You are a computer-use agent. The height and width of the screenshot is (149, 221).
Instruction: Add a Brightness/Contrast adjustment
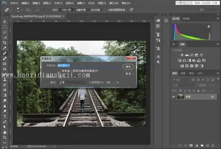click(182, 55)
